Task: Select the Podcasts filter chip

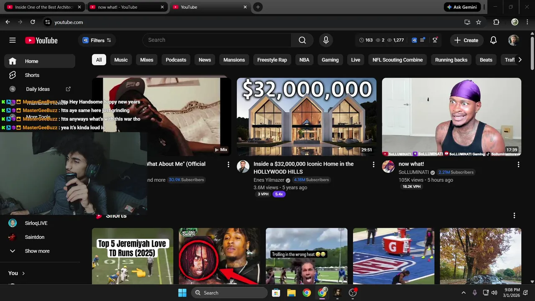Action: tap(176, 60)
